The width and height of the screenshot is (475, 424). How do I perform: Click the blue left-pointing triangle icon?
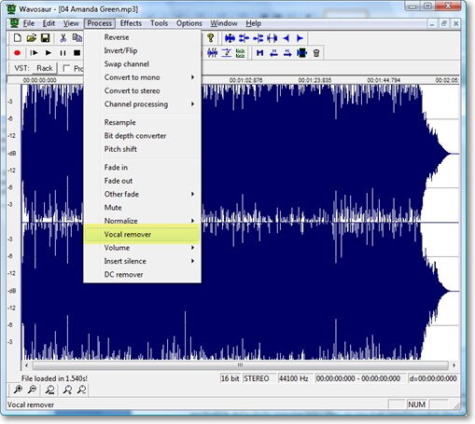coord(286,38)
